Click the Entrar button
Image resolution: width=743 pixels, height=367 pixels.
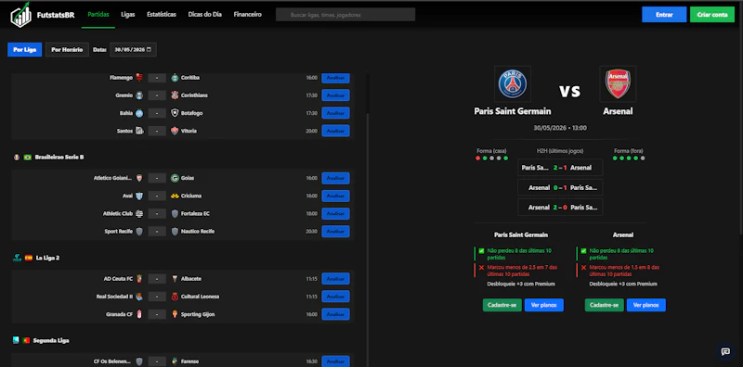pos(664,15)
